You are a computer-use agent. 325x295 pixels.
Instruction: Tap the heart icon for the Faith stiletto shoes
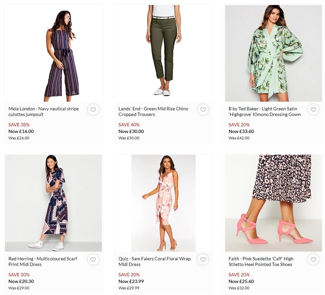313,259
